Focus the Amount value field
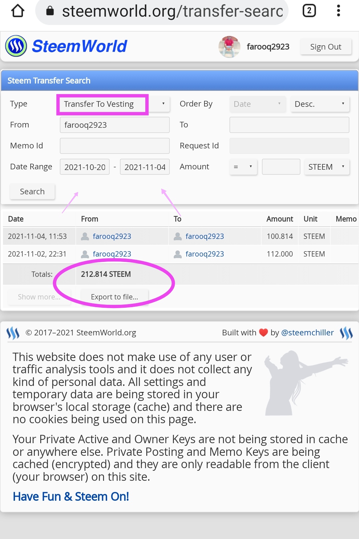Viewport: 359px width, 539px height. click(281, 167)
